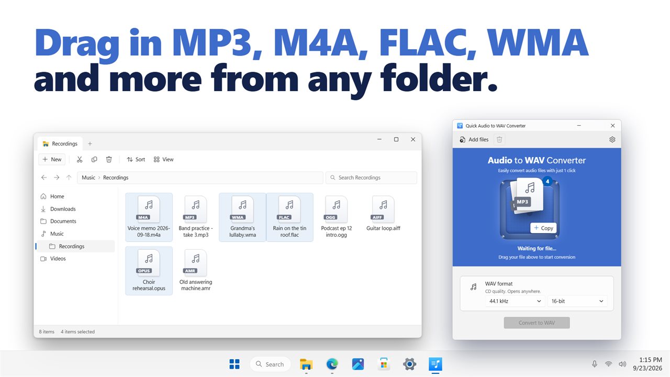
Task: Click the Copy icon in File Explorer toolbar
Action: (x=94, y=159)
